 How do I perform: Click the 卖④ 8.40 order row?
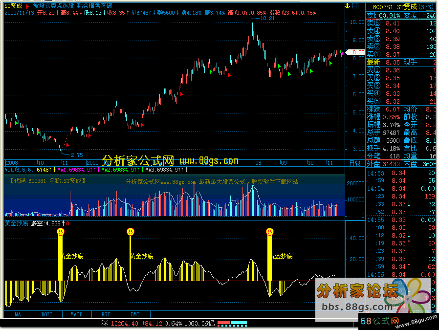(x=401, y=31)
